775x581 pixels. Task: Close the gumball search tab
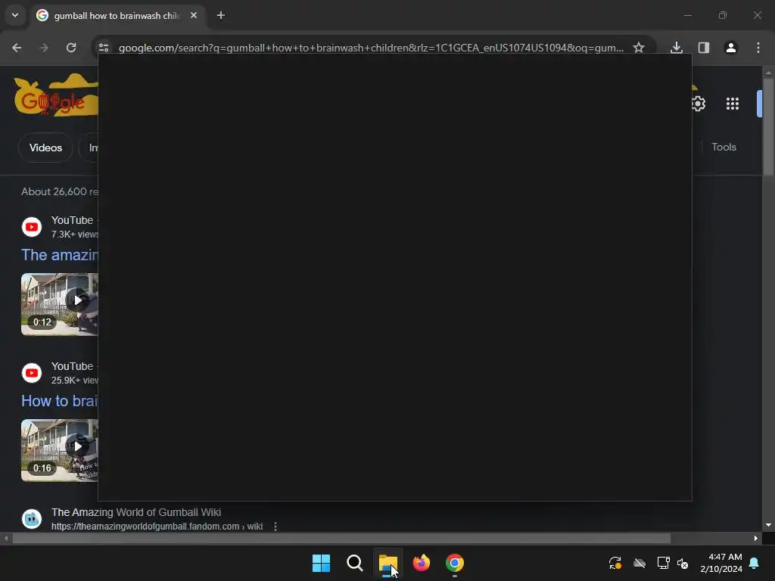[x=194, y=15]
